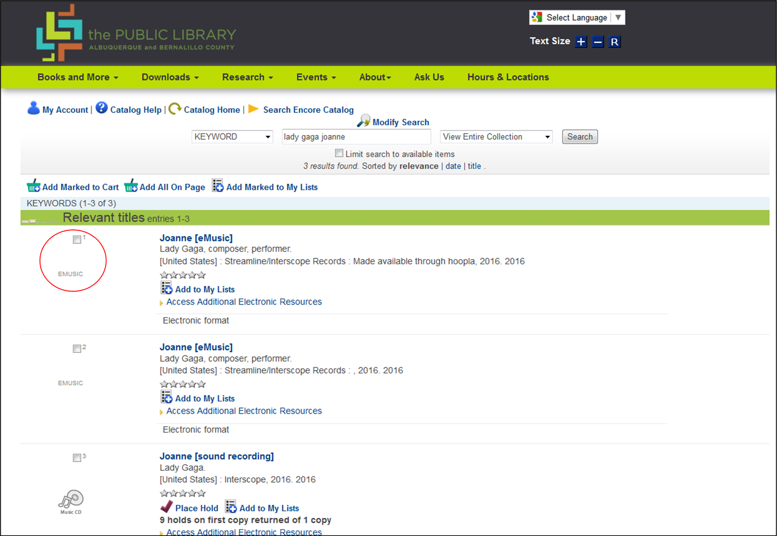Click the Search Encore Catalog link
This screenshot has height=536, width=777.
[309, 110]
